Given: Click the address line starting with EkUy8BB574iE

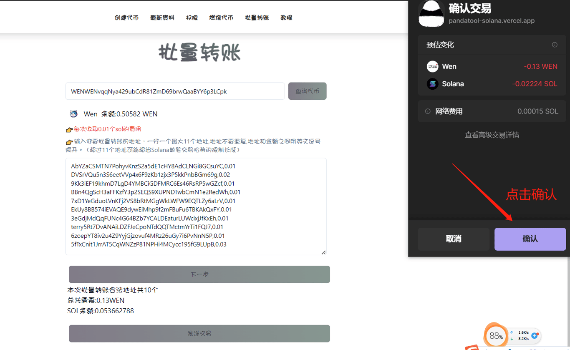Looking at the screenshot, I should [x=151, y=210].
